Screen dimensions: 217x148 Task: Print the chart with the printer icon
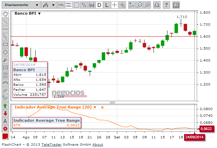pyautogui.click(x=157, y=5)
